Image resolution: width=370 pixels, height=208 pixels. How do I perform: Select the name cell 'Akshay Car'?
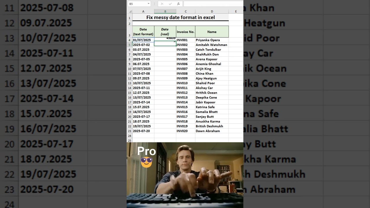click(212, 88)
